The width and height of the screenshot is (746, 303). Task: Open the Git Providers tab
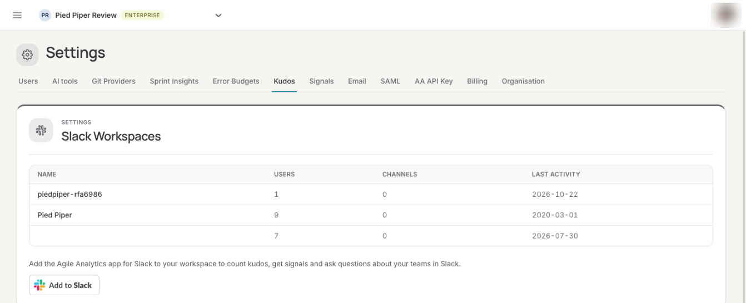[x=113, y=81]
